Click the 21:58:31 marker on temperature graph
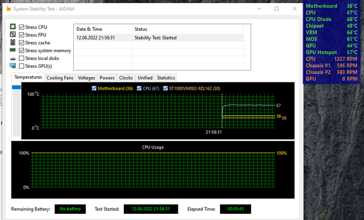The width and height of the screenshot is (364, 220). click(x=214, y=132)
